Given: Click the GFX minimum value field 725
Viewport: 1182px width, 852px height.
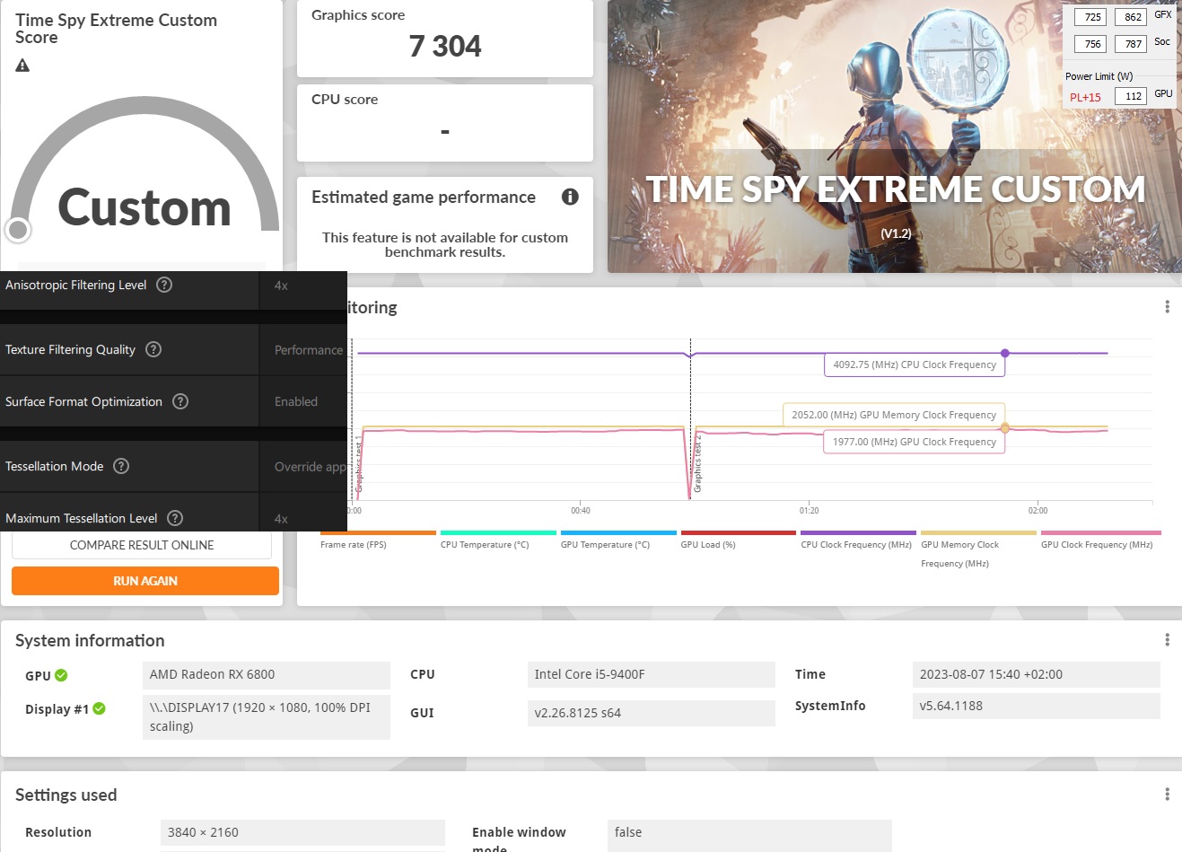Looking at the screenshot, I should coord(1090,17).
